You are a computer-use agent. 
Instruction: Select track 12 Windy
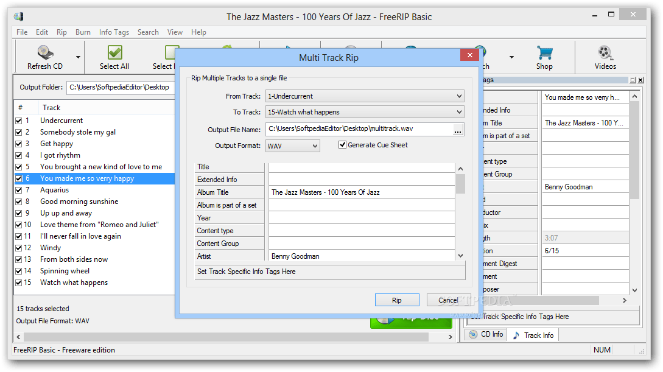[51, 248]
